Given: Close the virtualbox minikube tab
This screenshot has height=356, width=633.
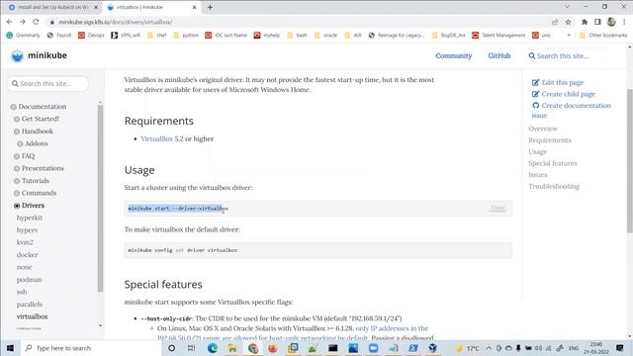Looking at the screenshot, I should click(194, 7).
